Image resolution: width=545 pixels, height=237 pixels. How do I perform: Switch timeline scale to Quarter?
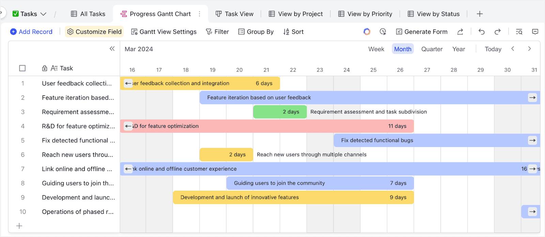(432, 49)
